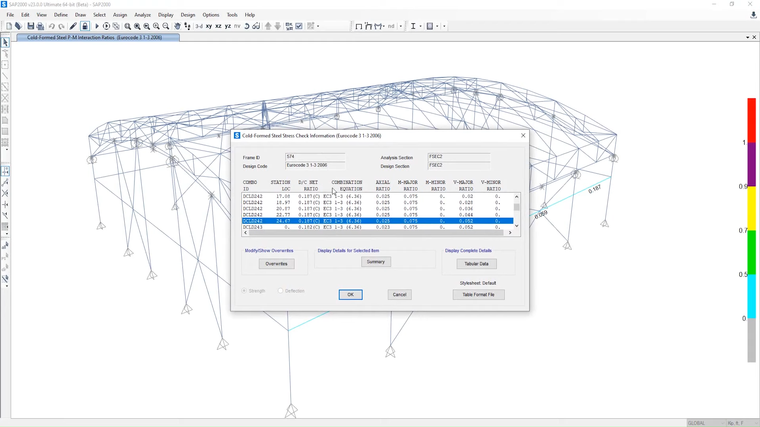
Task: Select the XZ plane view icon
Action: 218,26
